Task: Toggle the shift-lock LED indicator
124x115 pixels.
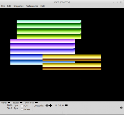Action: coord(37,102)
